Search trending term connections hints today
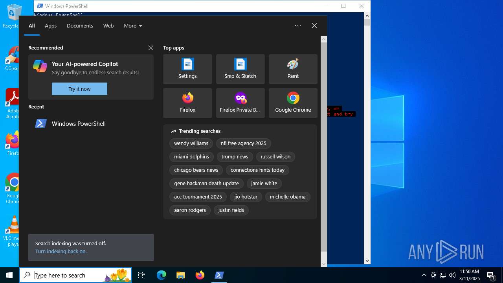Image resolution: width=503 pixels, height=283 pixels. click(x=257, y=170)
